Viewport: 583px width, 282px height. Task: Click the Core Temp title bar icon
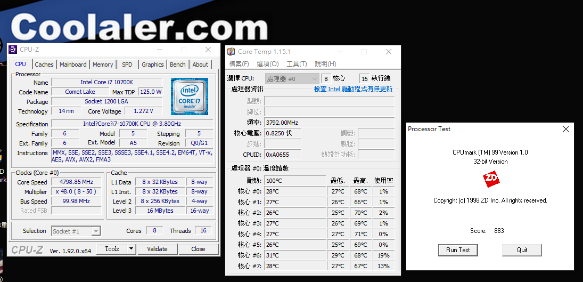pyautogui.click(x=231, y=52)
